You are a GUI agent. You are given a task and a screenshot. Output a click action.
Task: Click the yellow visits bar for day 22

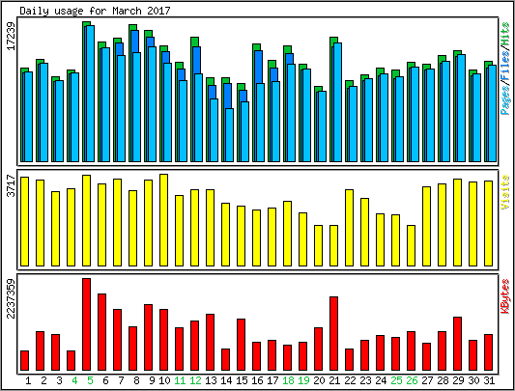(x=349, y=228)
